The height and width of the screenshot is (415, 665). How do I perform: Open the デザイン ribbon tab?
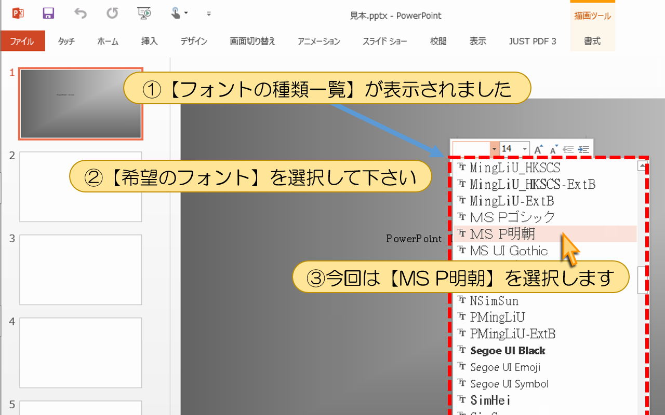coord(194,41)
